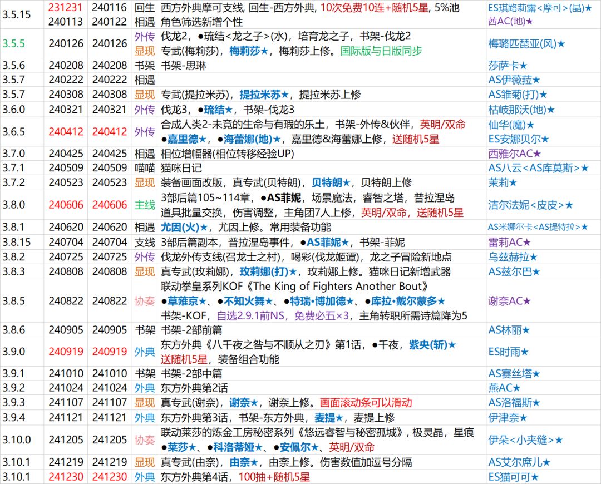Select the bold blue 嘉里德★ name

click(x=186, y=139)
